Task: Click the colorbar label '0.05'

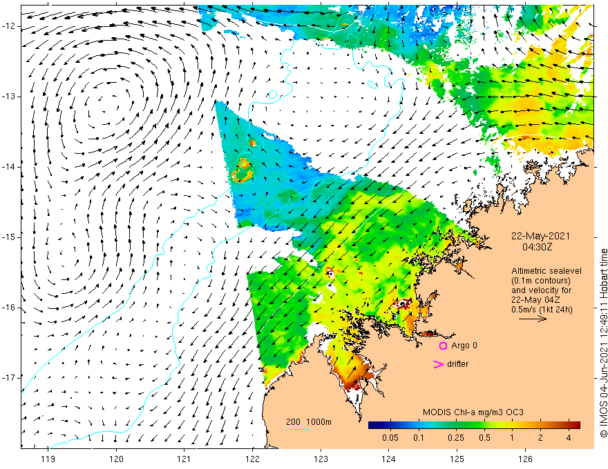Action: coord(390,438)
